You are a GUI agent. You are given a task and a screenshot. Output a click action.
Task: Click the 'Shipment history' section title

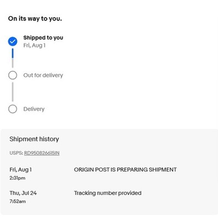pyautogui.click(x=34, y=139)
